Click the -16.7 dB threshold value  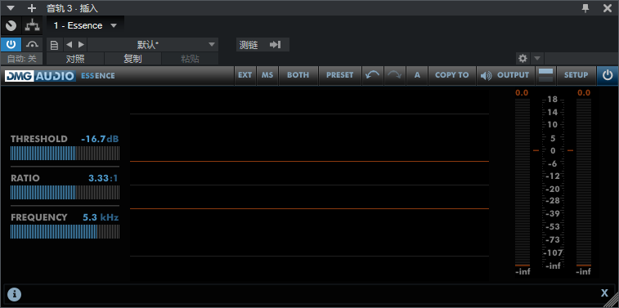click(x=100, y=139)
